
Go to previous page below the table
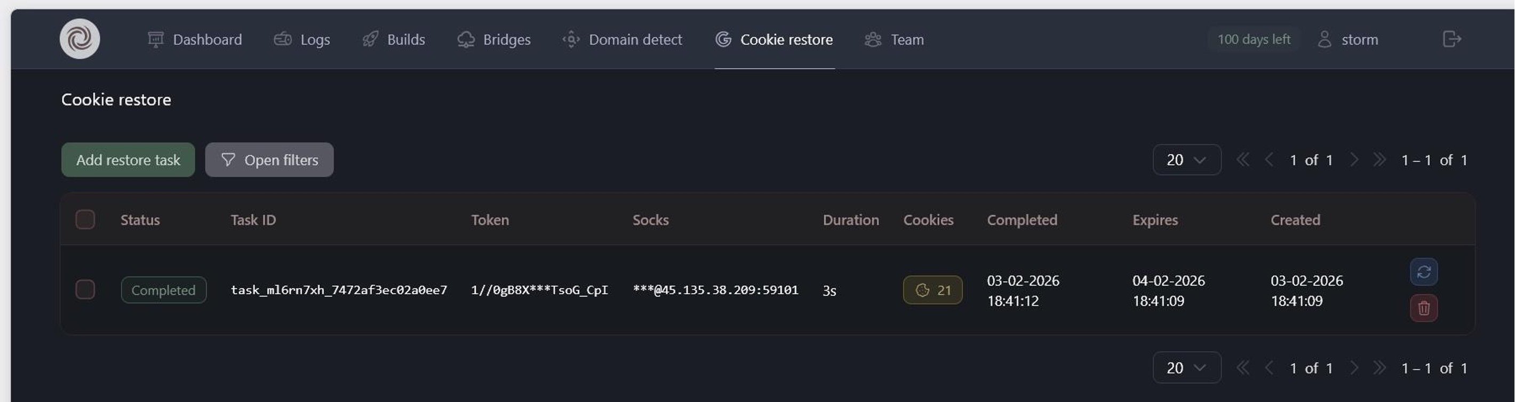[1269, 368]
